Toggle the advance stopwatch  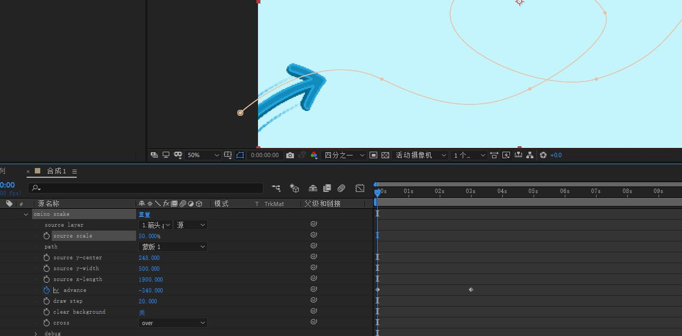click(x=46, y=290)
